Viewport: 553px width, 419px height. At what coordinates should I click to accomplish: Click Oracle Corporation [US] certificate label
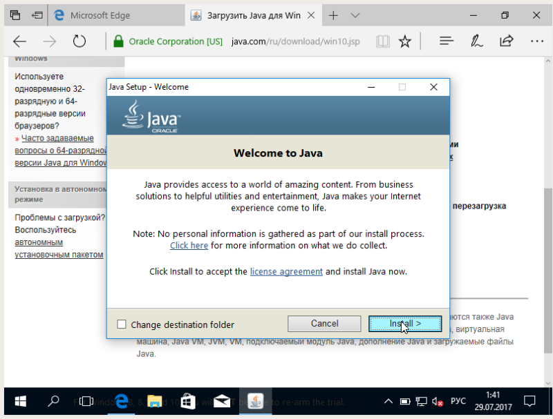pos(176,41)
